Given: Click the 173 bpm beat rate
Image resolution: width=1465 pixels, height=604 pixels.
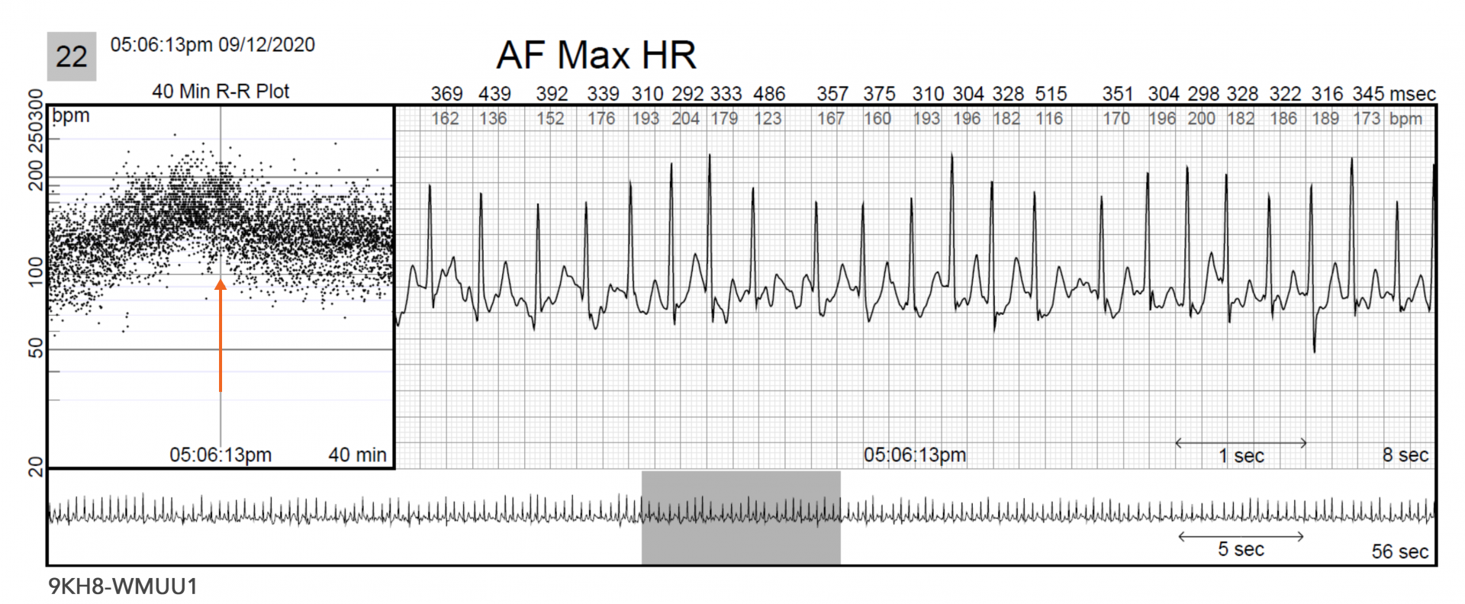Looking at the screenshot, I should [1367, 119].
